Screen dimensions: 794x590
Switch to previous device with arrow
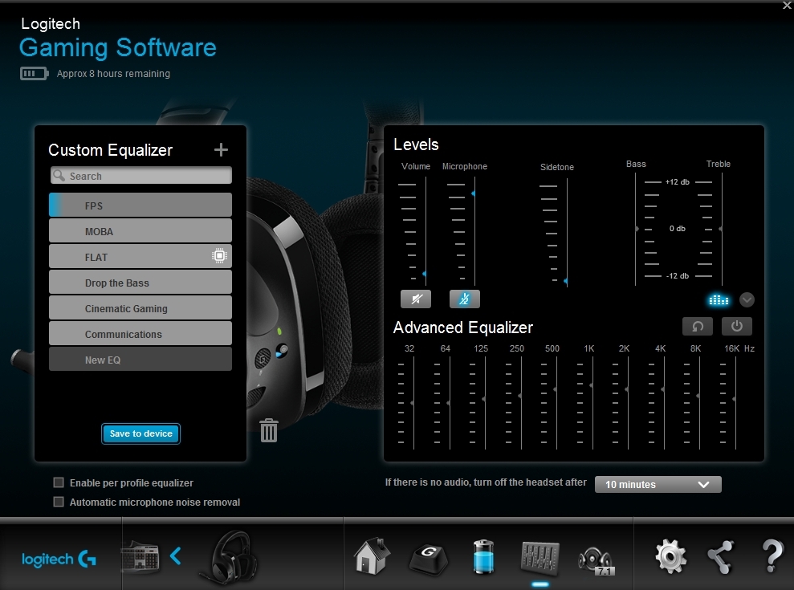click(176, 556)
